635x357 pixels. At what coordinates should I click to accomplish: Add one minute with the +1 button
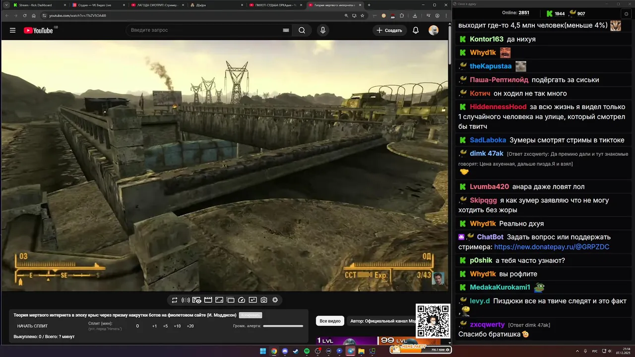pyautogui.click(x=154, y=326)
